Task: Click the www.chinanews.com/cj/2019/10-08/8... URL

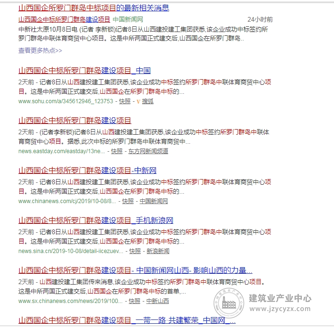Action: pyautogui.click(x=67, y=201)
